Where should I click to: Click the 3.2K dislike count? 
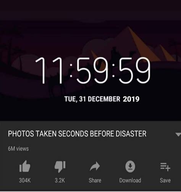pyautogui.click(x=60, y=181)
